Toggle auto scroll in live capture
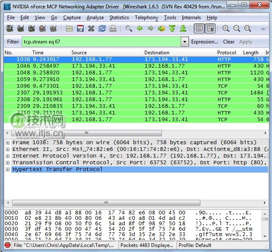 210,28
